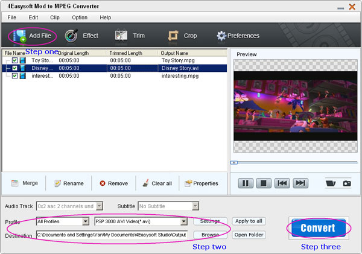Click the preview seek slider handle
Image resolution: width=362 pixels, height=254 pixels.
234,162
